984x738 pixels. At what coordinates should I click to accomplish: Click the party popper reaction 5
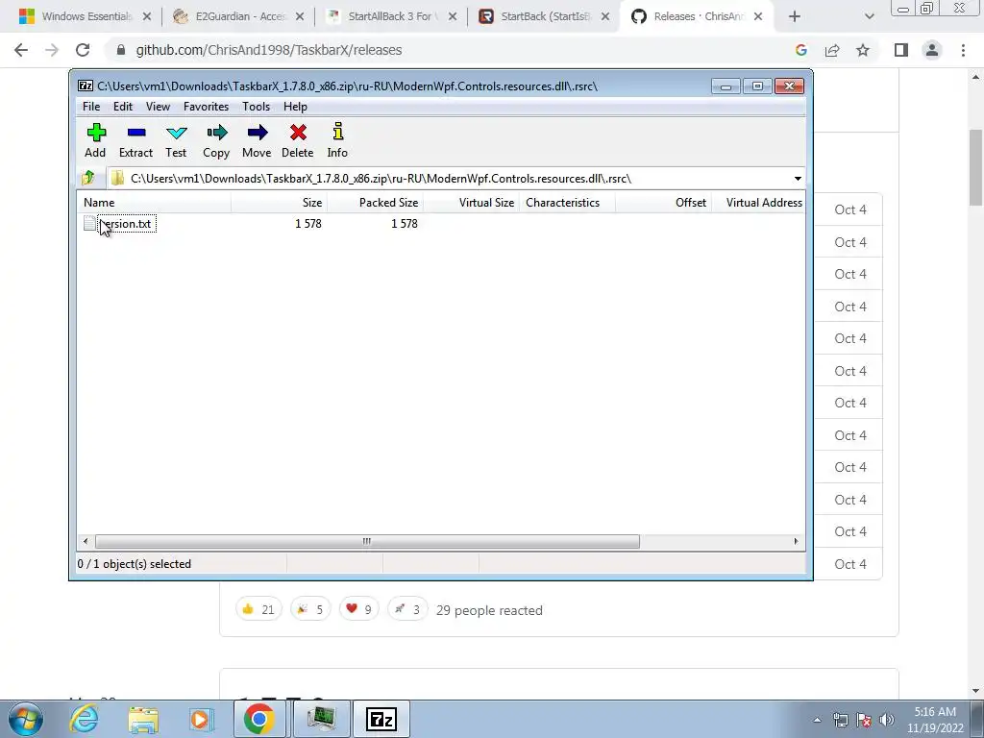pyautogui.click(x=310, y=609)
